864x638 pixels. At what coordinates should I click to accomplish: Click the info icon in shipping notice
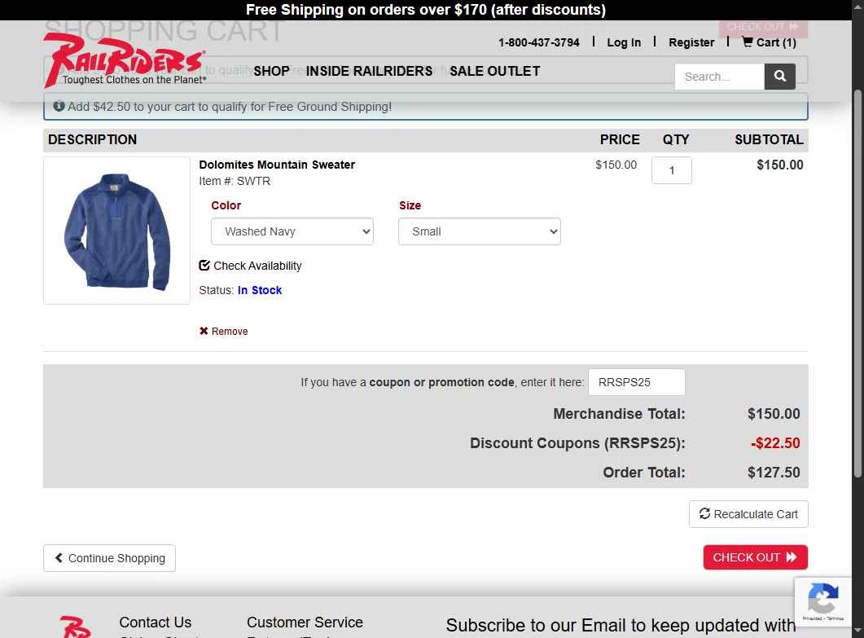pyautogui.click(x=59, y=107)
